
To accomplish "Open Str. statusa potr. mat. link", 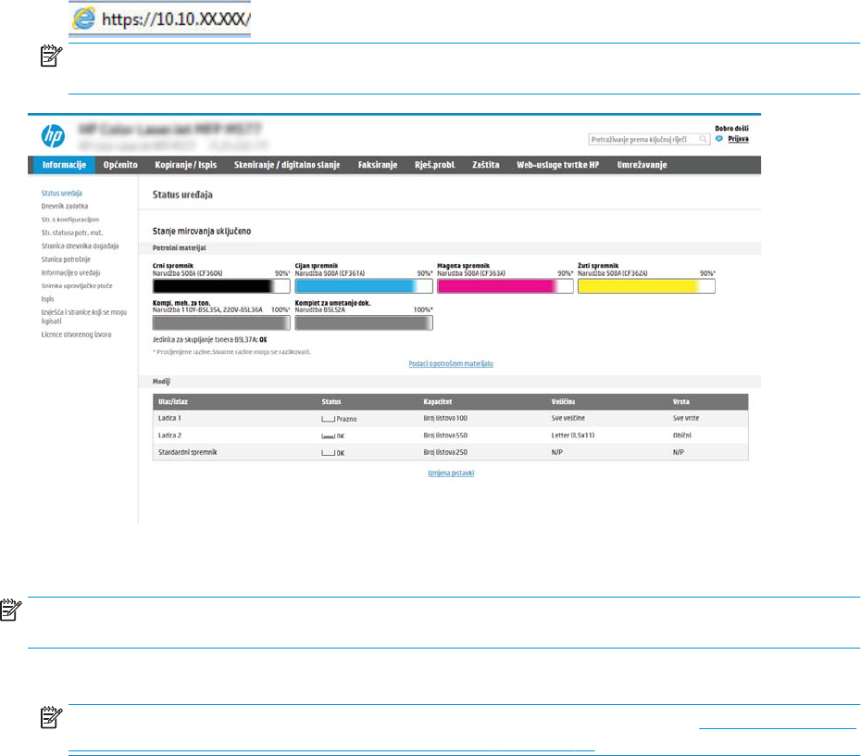I will tap(72, 233).
